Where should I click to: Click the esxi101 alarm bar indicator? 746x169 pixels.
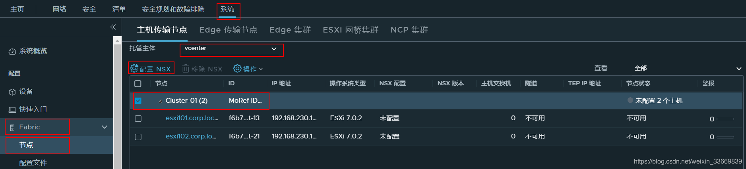(x=725, y=119)
